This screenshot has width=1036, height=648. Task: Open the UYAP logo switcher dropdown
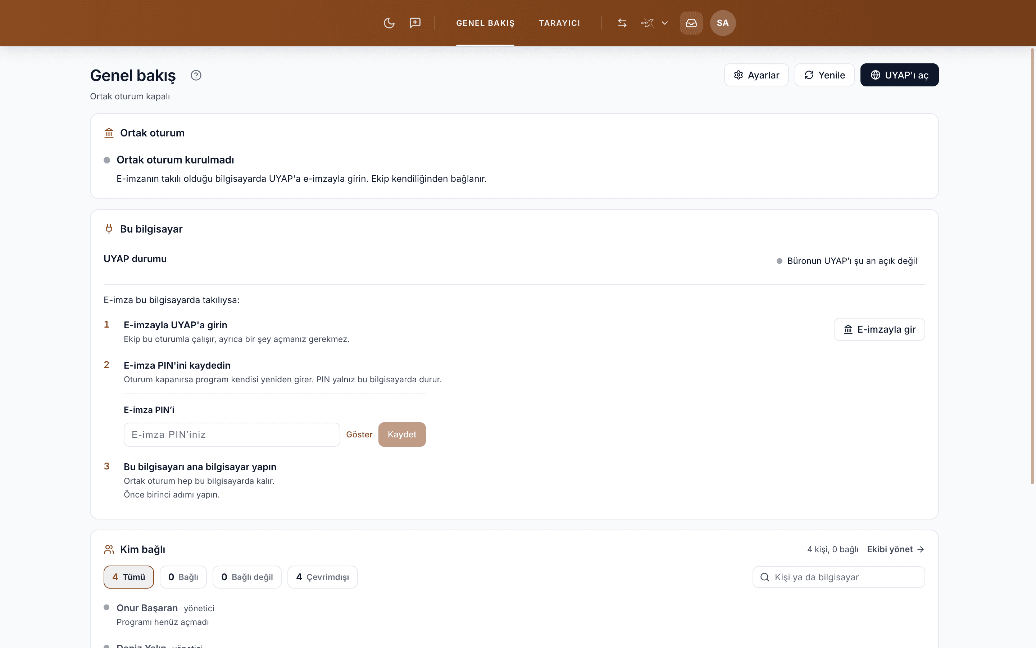click(655, 23)
